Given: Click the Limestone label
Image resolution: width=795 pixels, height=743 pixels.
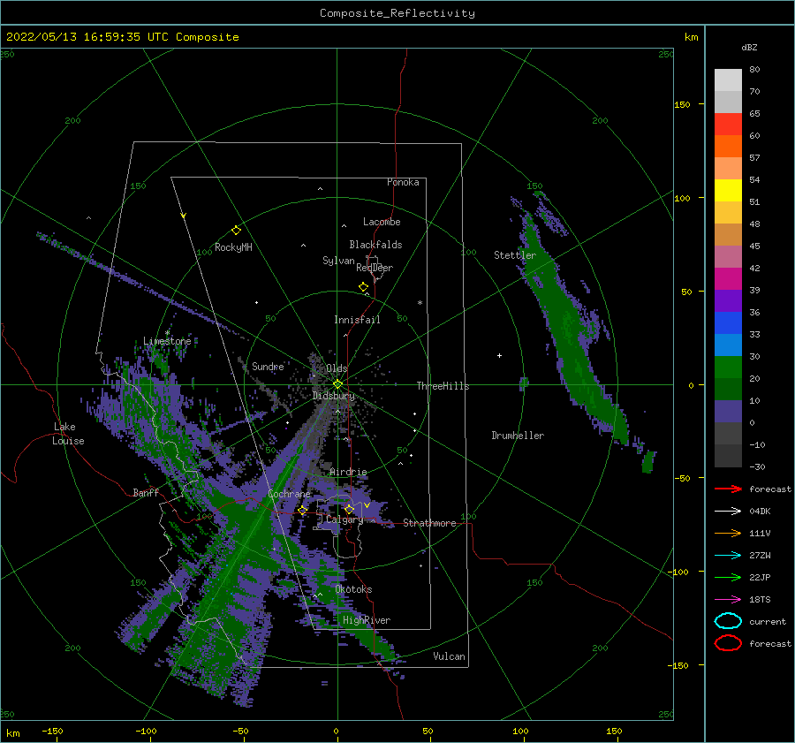Looking at the screenshot, I should (167, 341).
